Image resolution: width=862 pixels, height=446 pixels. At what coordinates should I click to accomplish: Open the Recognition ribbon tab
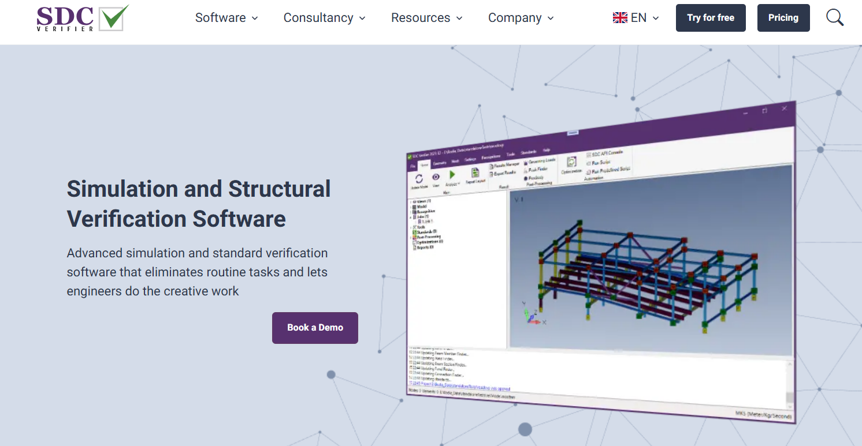(491, 157)
